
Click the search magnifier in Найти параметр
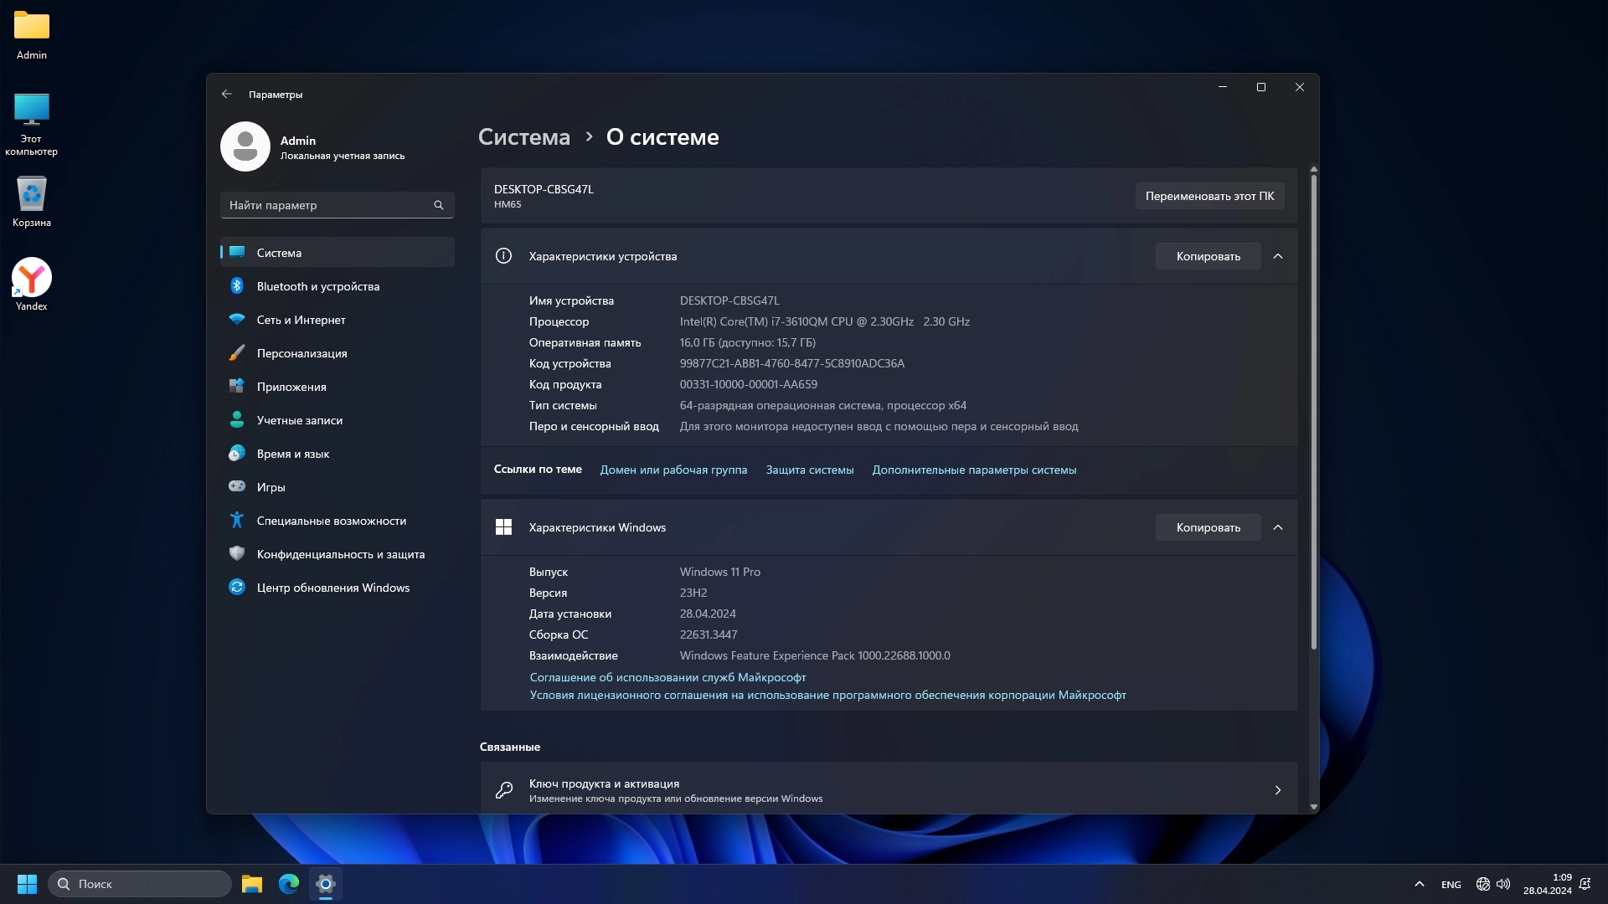[438, 205]
